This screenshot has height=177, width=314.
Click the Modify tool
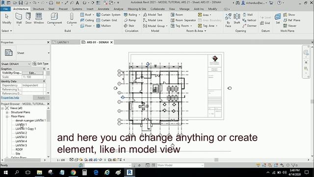click(x=6, y=19)
